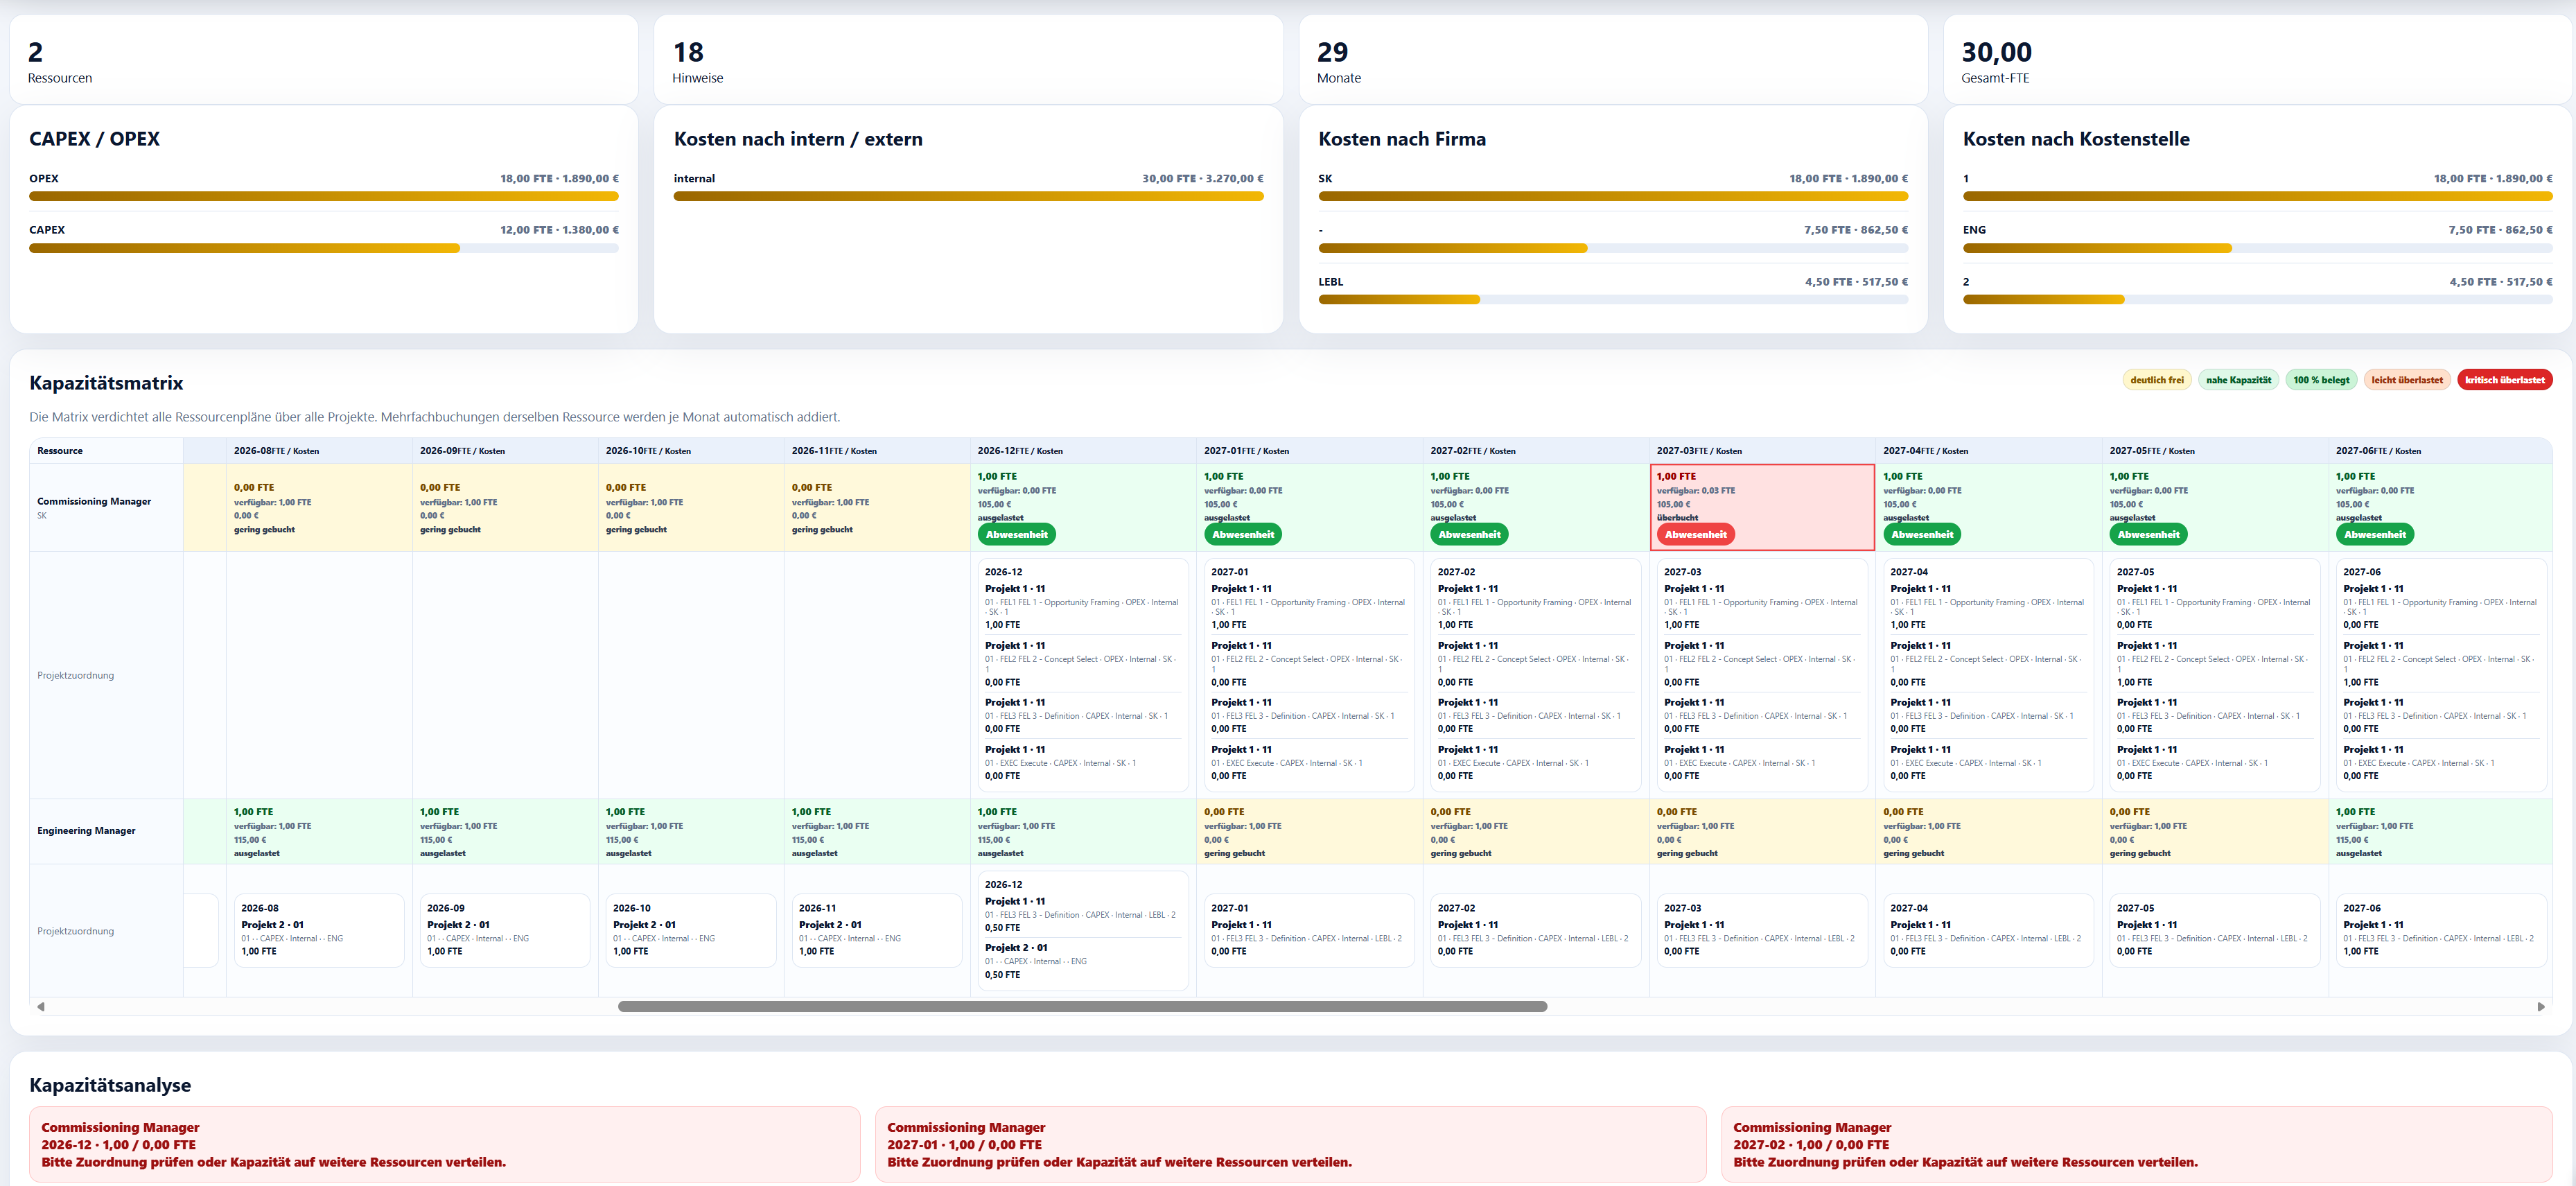Click the OPEX progress bar
Image resolution: width=2576 pixels, height=1186 pixels.
[x=324, y=196]
